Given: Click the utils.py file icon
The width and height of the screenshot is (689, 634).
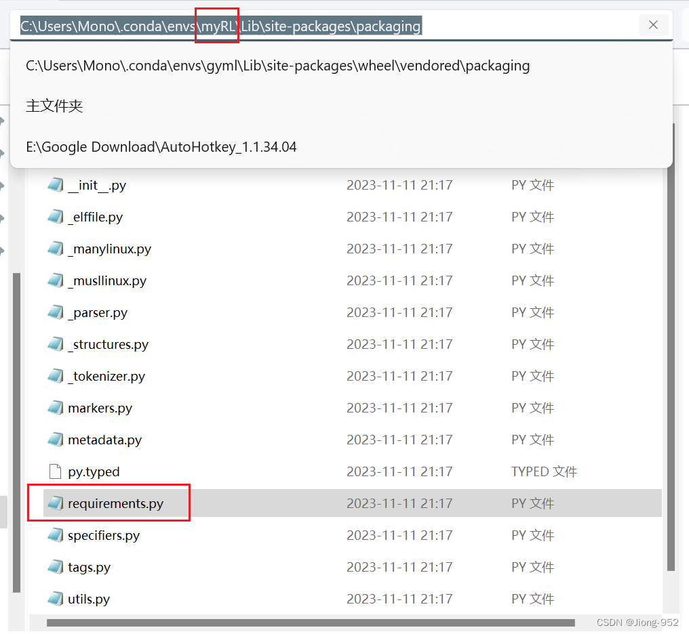Looking at the screenshot, I should [55, 599].
